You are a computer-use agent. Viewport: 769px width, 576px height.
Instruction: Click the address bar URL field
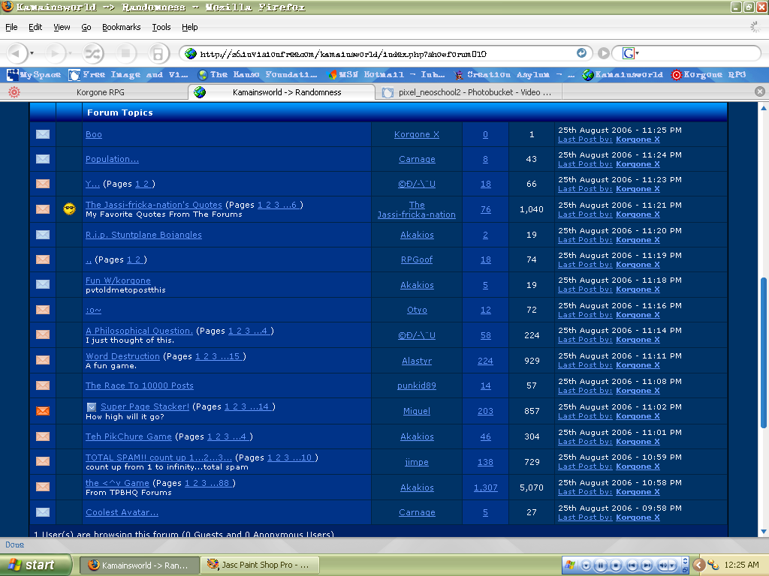tap(382, 53)
